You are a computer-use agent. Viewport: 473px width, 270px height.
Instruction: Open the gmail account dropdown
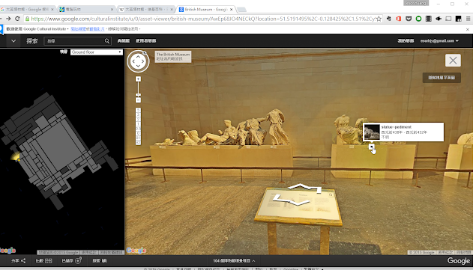pyautogui.click(x=439, y=41)
